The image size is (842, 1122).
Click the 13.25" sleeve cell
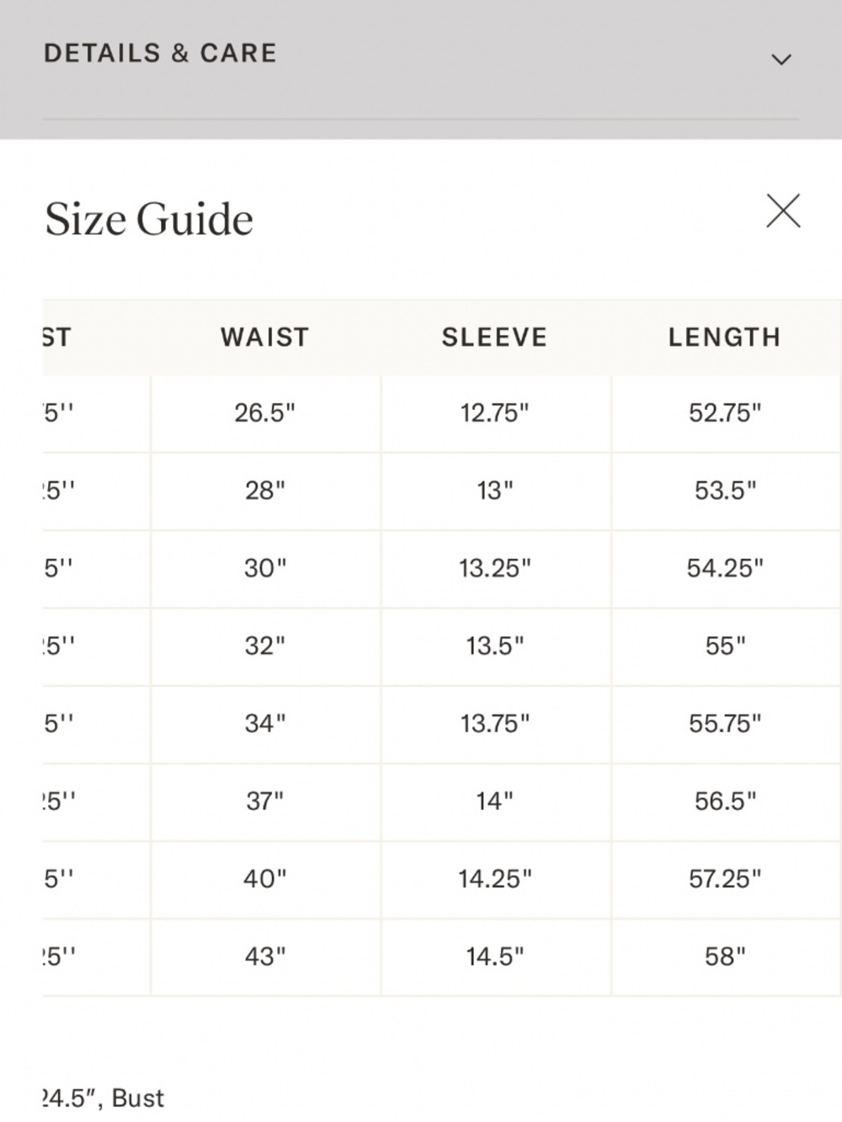click(495, 568)
